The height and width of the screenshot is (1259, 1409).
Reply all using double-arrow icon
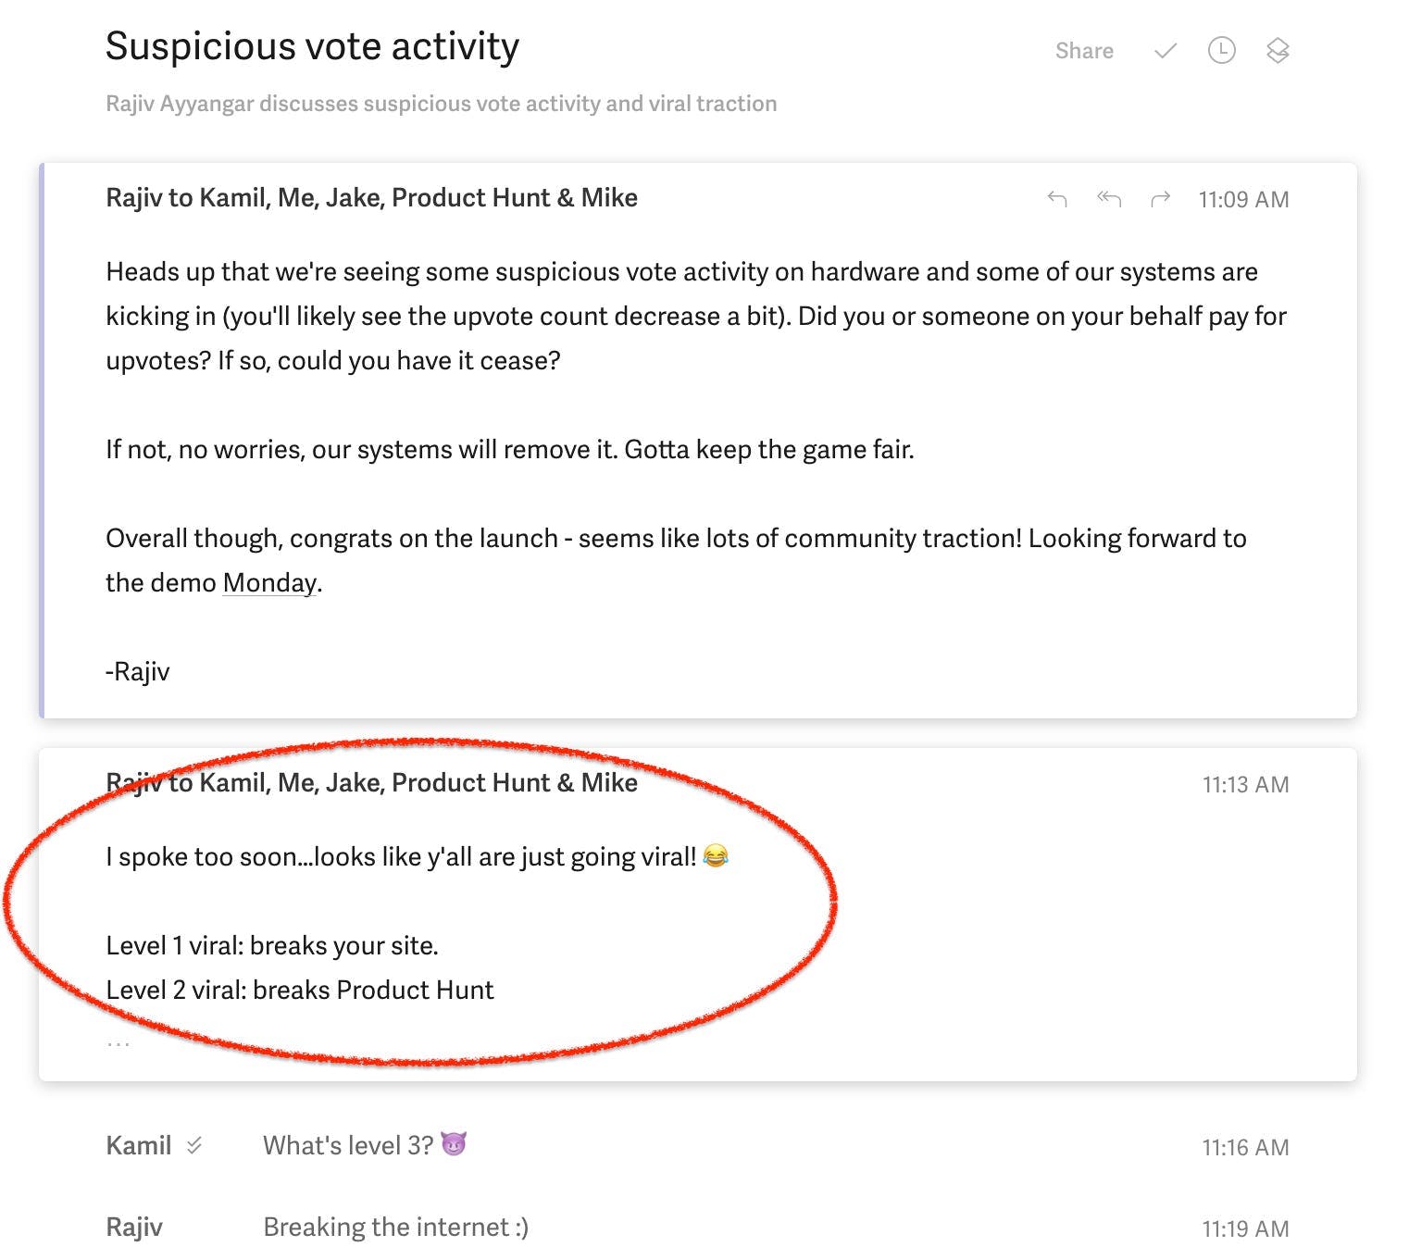1109,198
